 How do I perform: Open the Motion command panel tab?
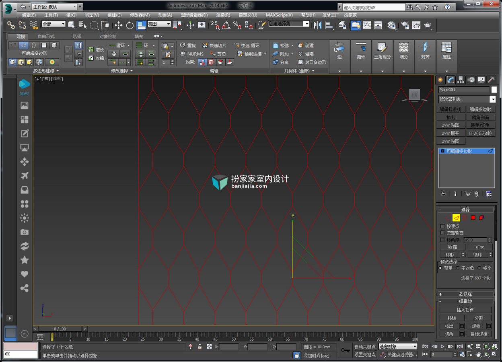click(471, 80)
